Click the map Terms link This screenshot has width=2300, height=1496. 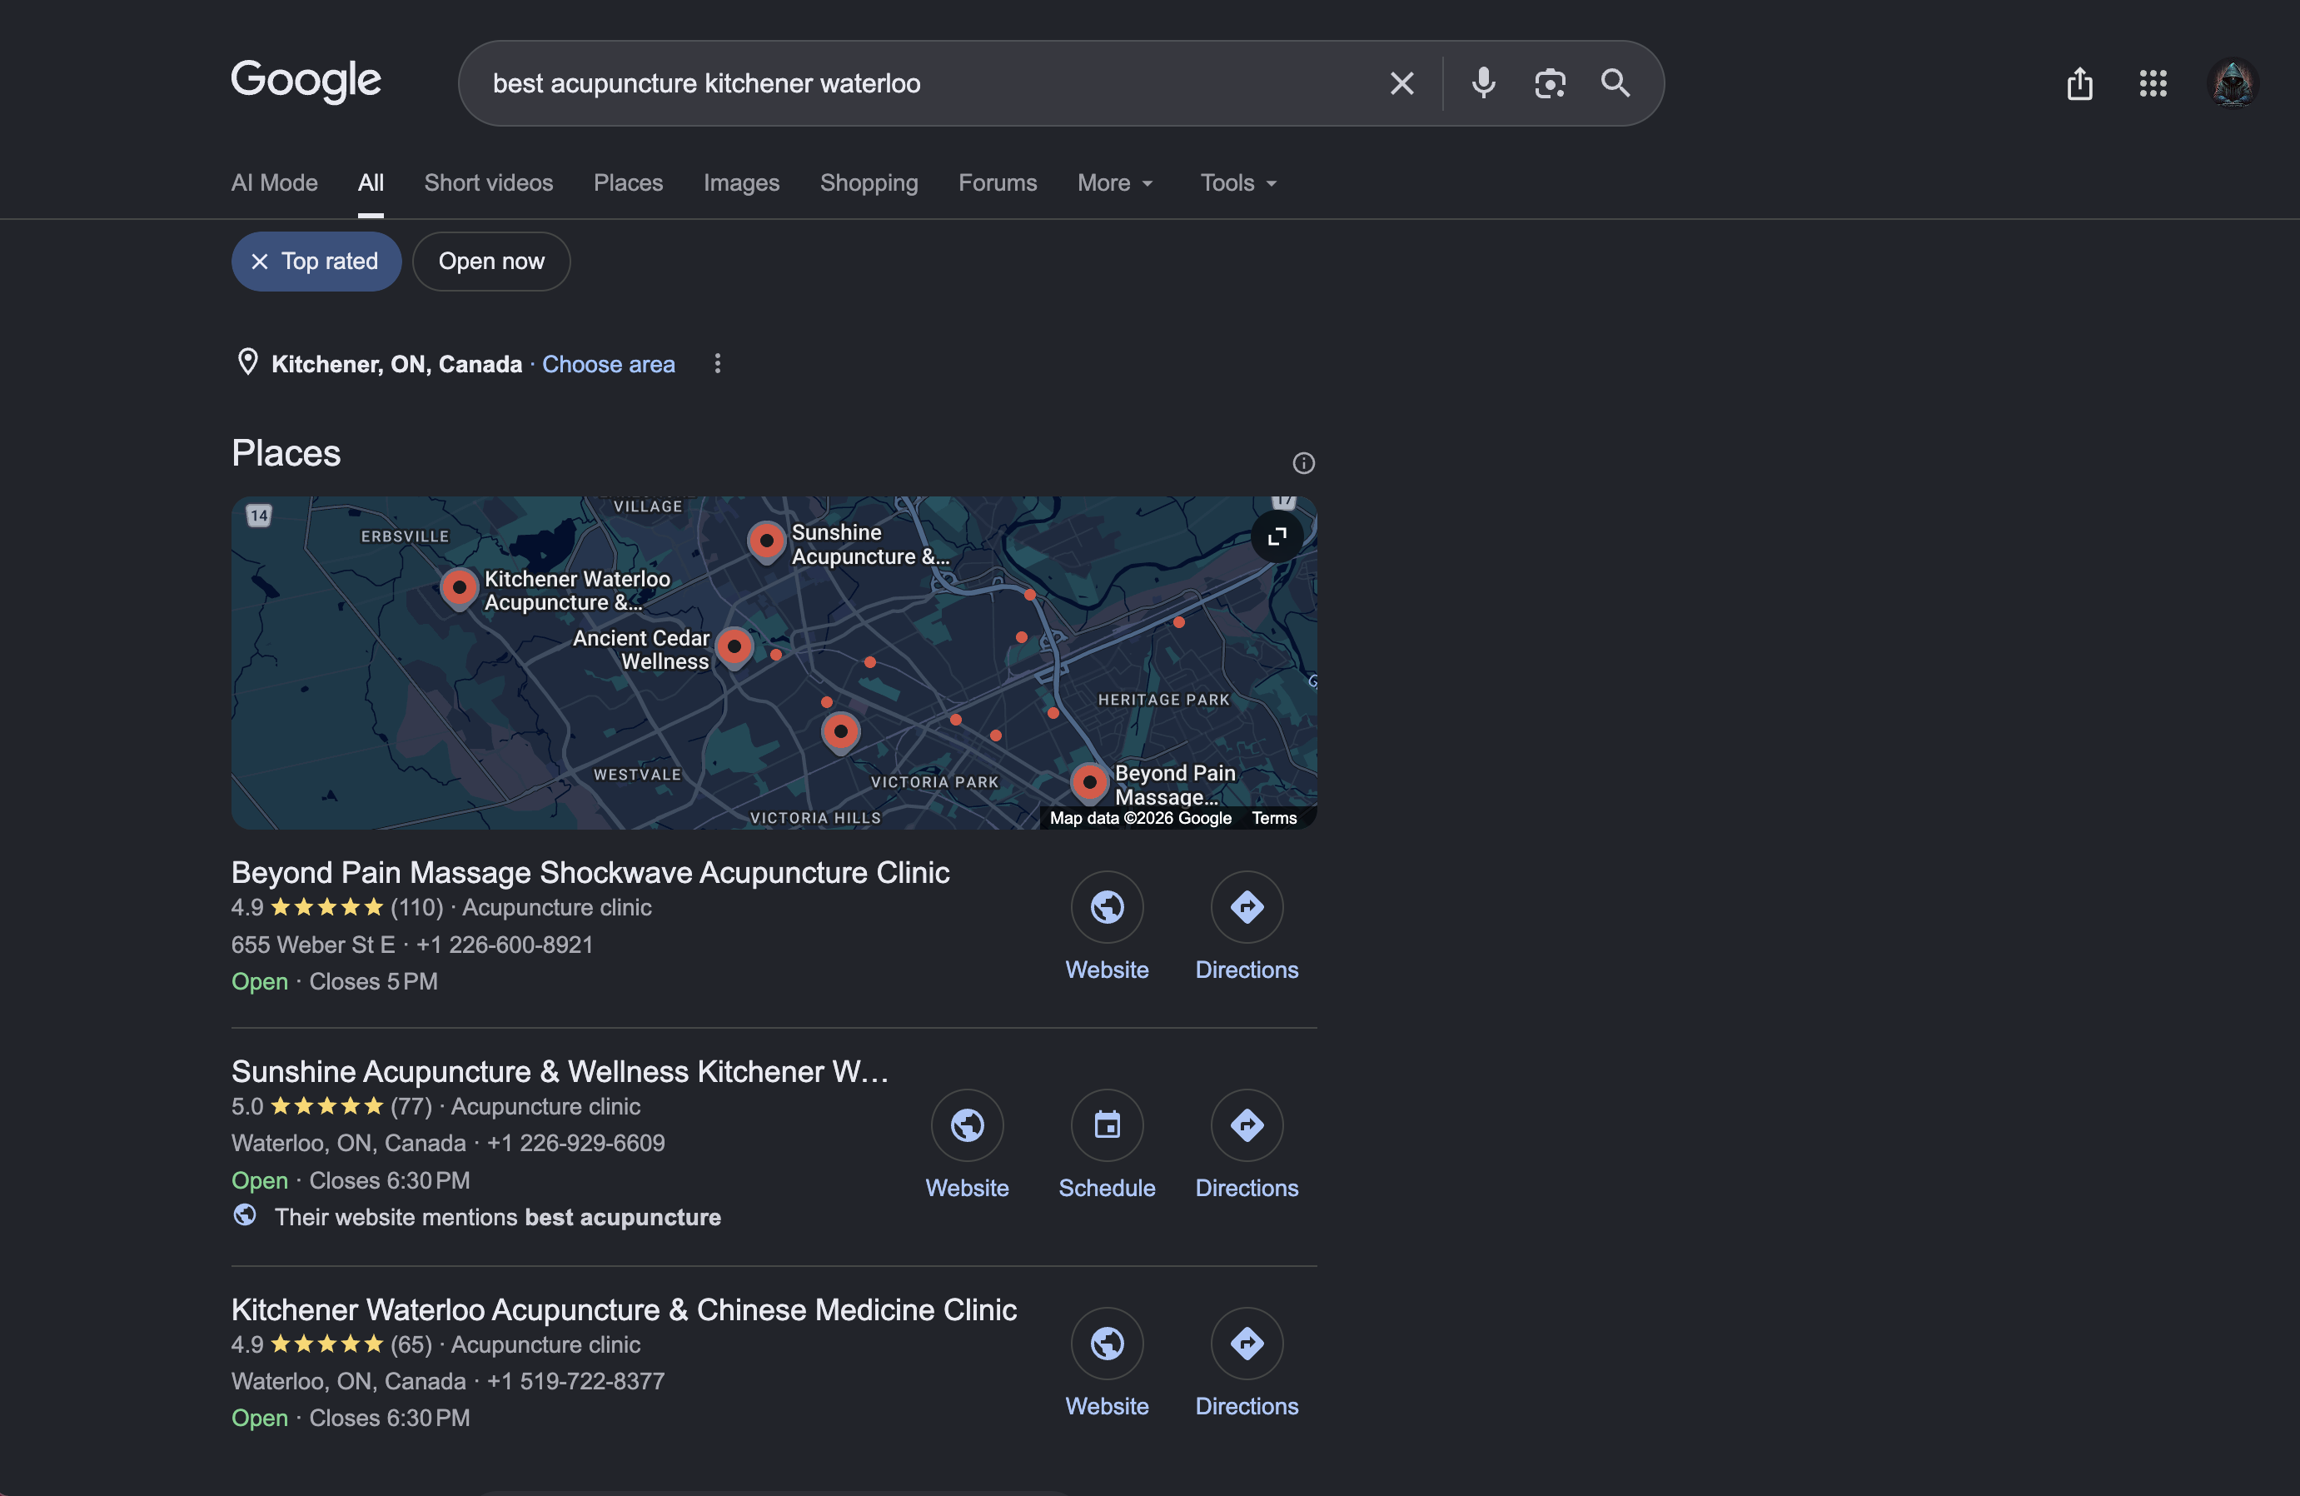pos(1274,818)
